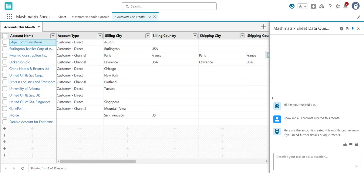
Task: Open the Trailhead guidance icon
Action: pos(322,6)
